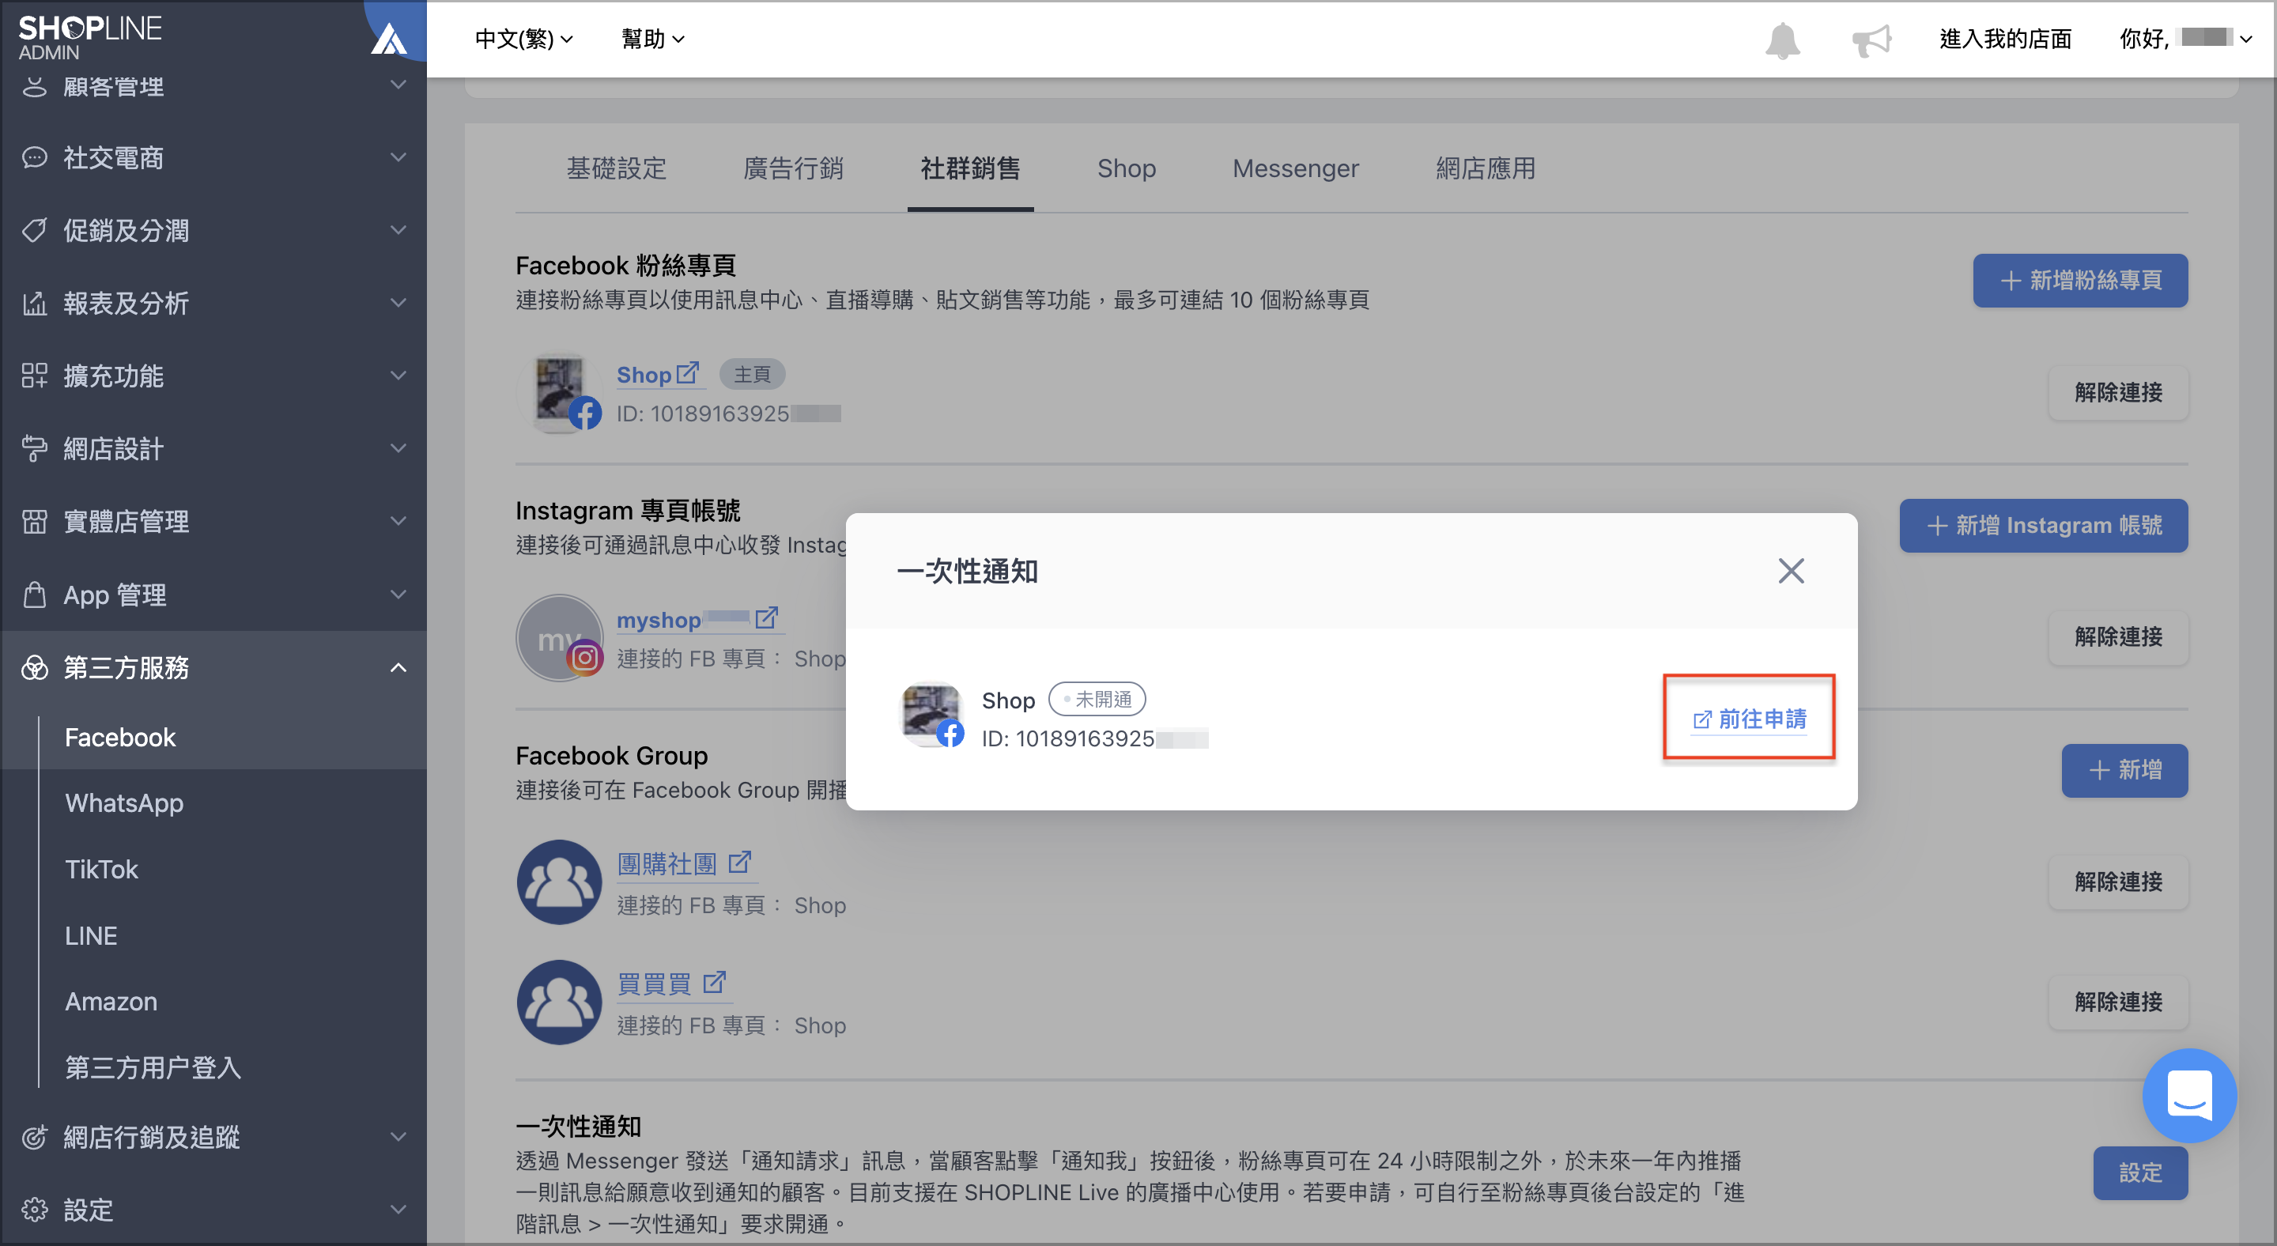Viewport: 2277px width, 1246px height.
Task: Click the Facebook page Shop thumbnail
Action: (559, 392)
